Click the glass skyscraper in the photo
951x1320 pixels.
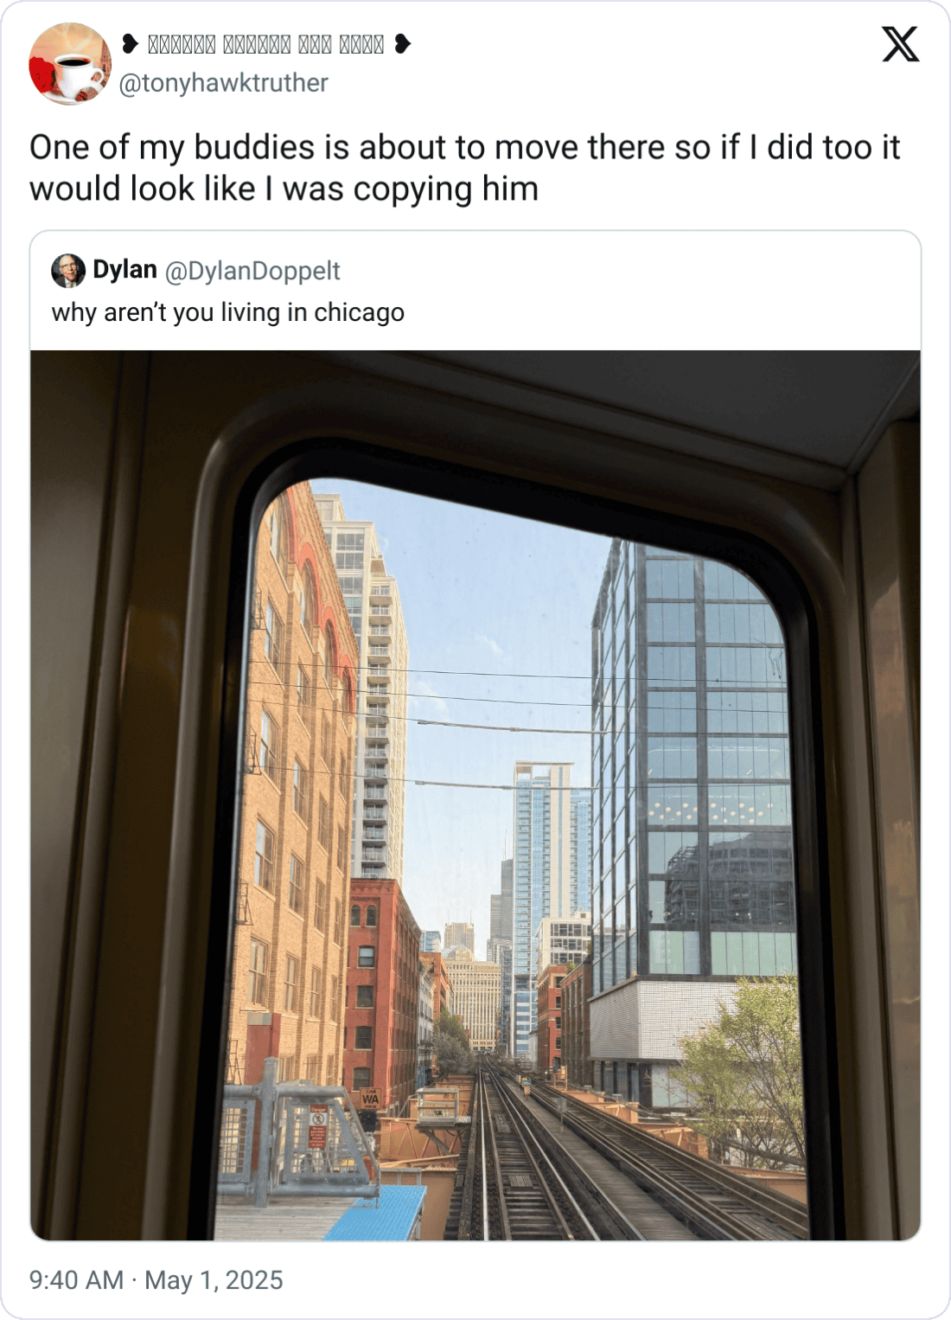pos(692,761)
